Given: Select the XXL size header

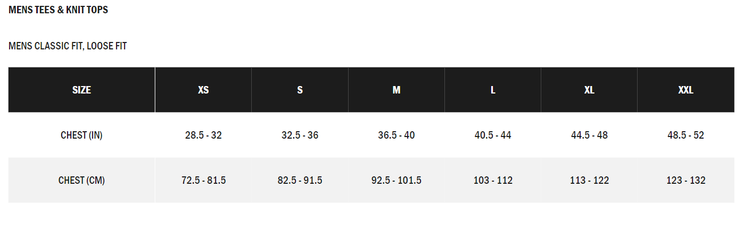Looking at the screenshot, I should tap(686, 90).
